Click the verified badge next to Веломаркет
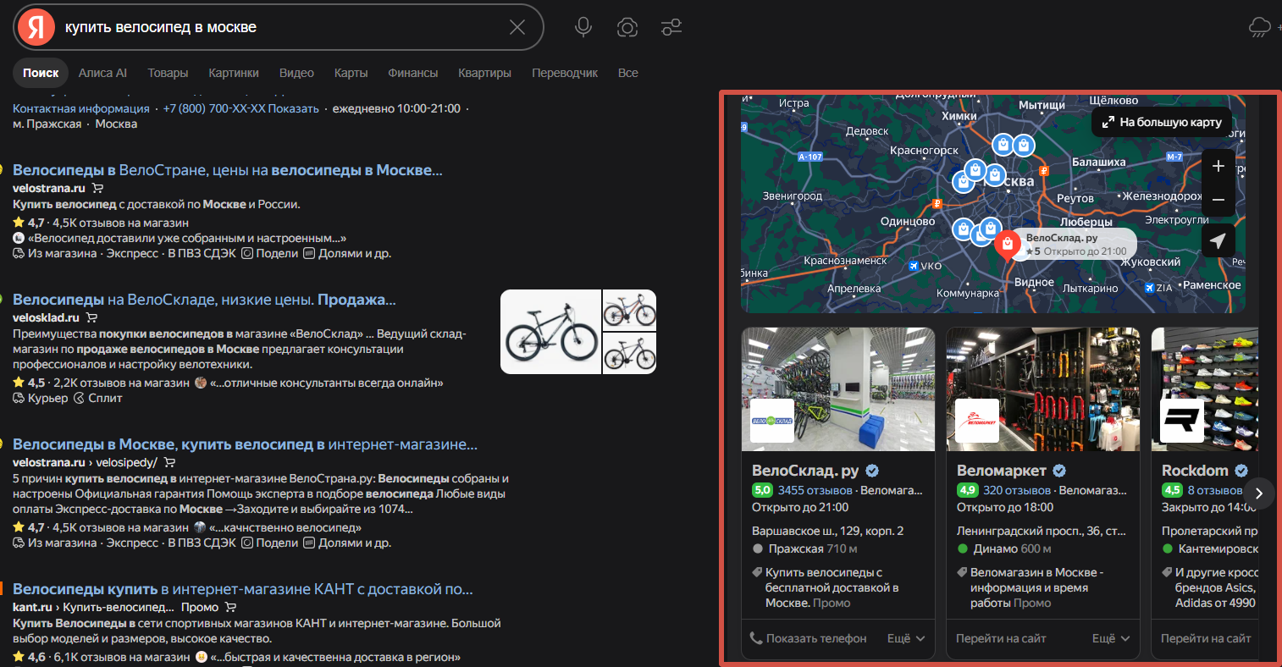The width and height of the screenshot is (1282, 667). click(1059, 471)
